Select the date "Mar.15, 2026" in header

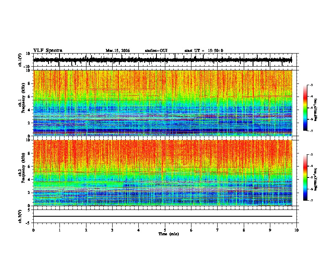118,51
